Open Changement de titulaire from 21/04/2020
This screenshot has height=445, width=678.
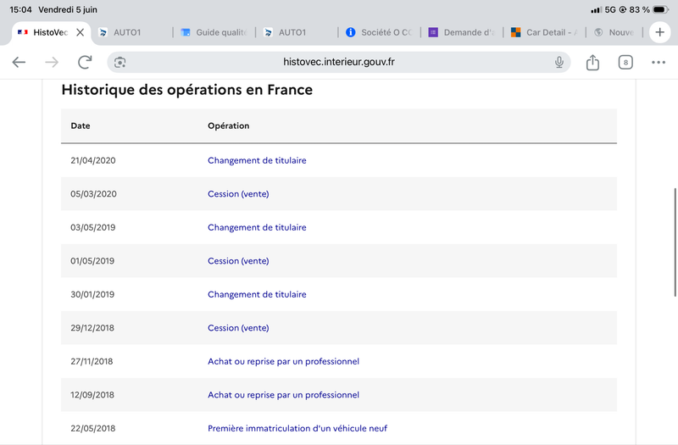[x=257, y=160]
